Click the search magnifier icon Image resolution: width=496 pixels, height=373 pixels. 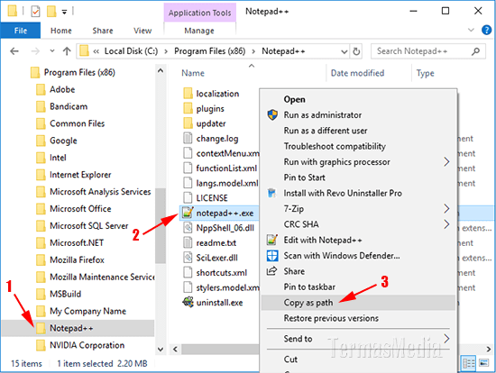pyautogui.click(x=475, y=51)
